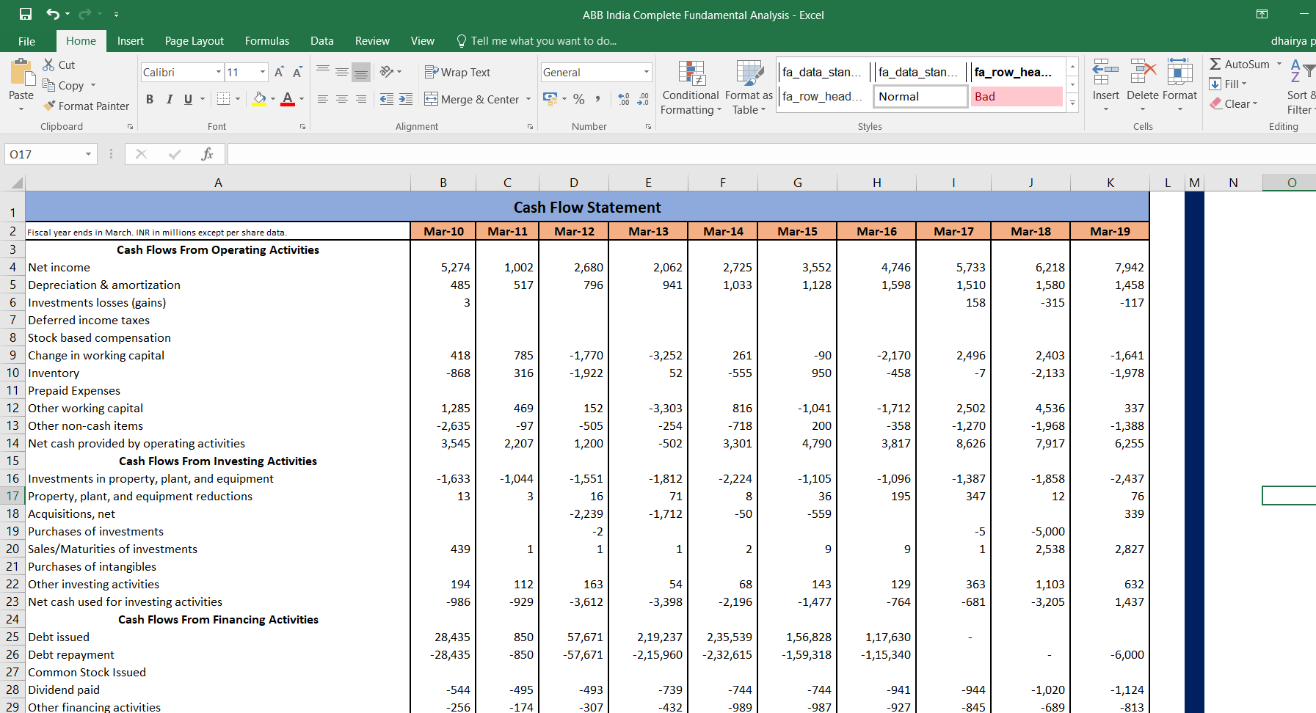The image size is (1316, 713).
Task: Toggle Bottom Align
Action: (361, 71)
